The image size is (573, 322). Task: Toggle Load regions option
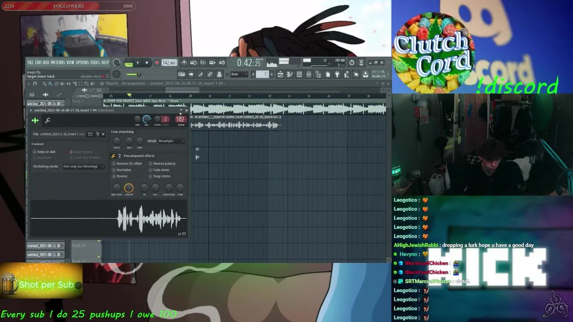(81, 152)
